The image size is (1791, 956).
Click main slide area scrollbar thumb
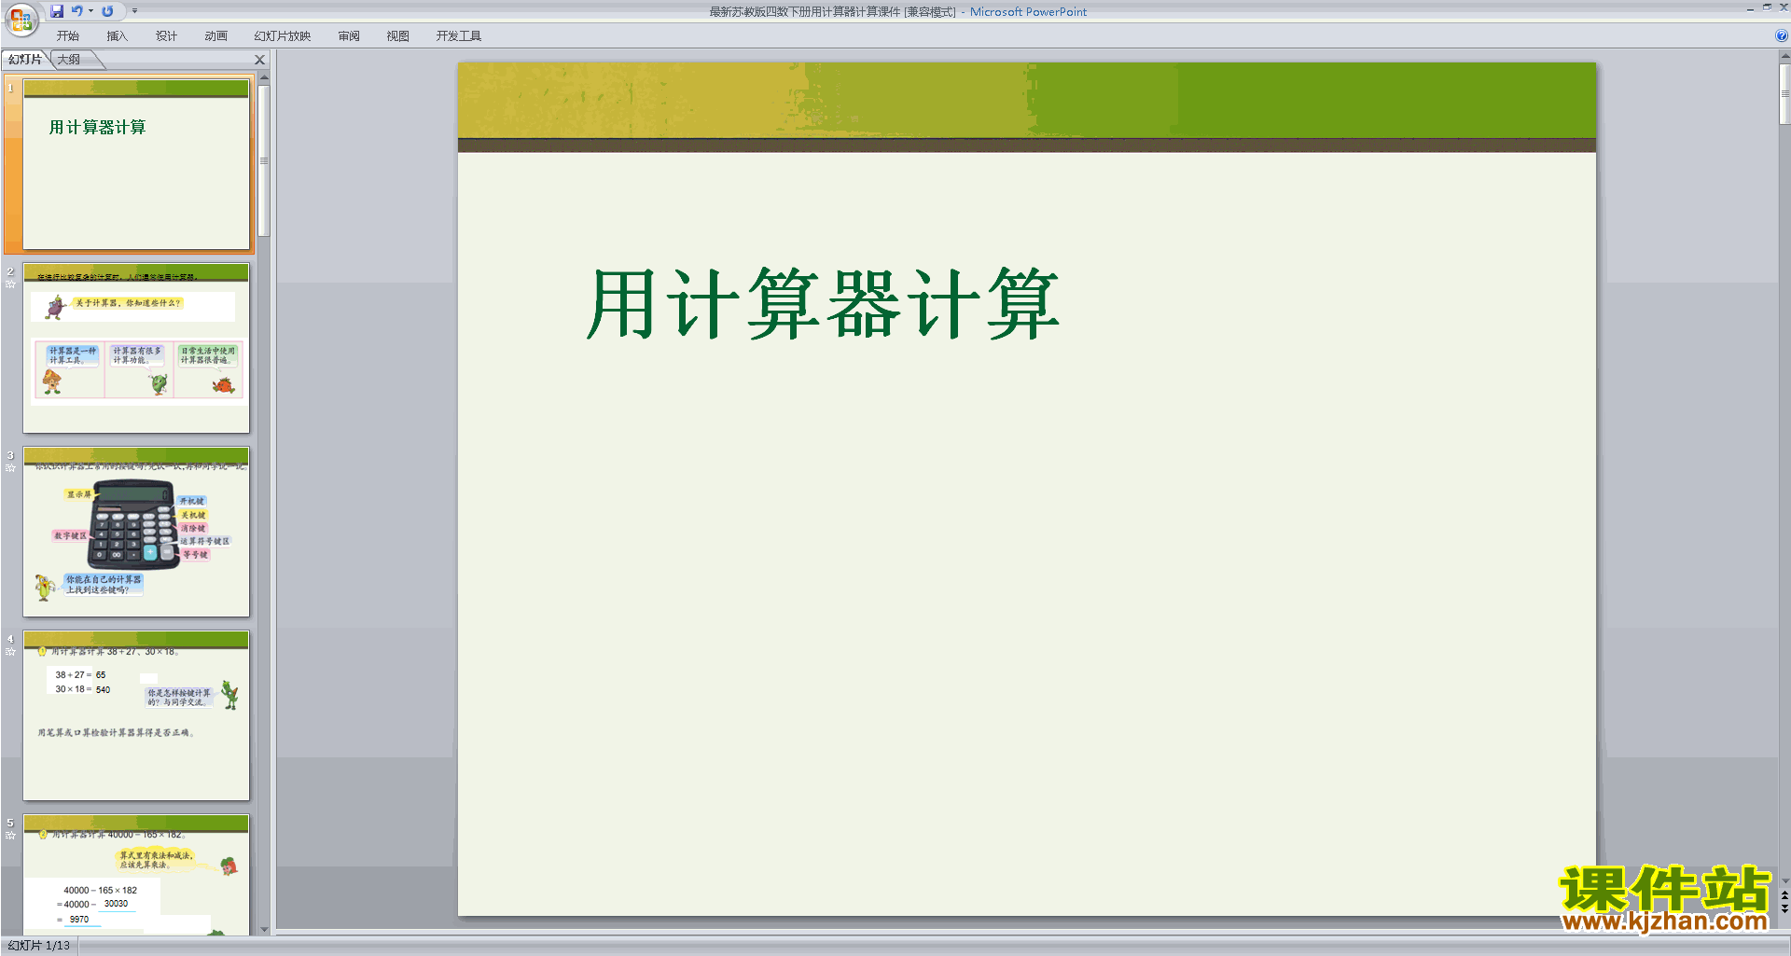tap(1784, 94)
